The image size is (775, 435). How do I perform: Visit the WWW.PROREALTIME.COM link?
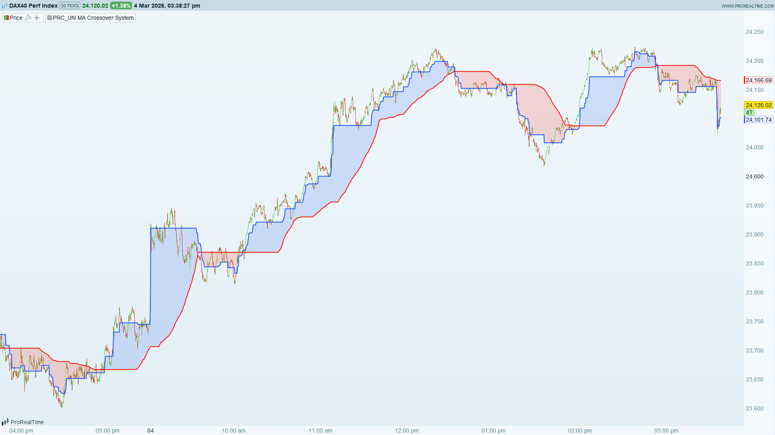point(747,6)
